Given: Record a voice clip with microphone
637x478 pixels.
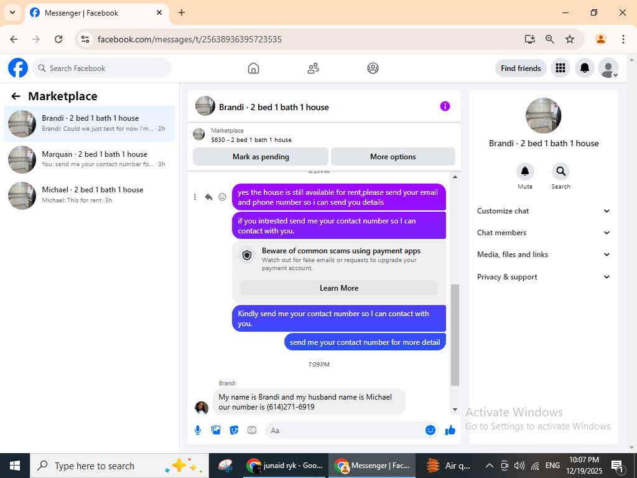Looking at the screenshot, I should click(x=198, y=430).
